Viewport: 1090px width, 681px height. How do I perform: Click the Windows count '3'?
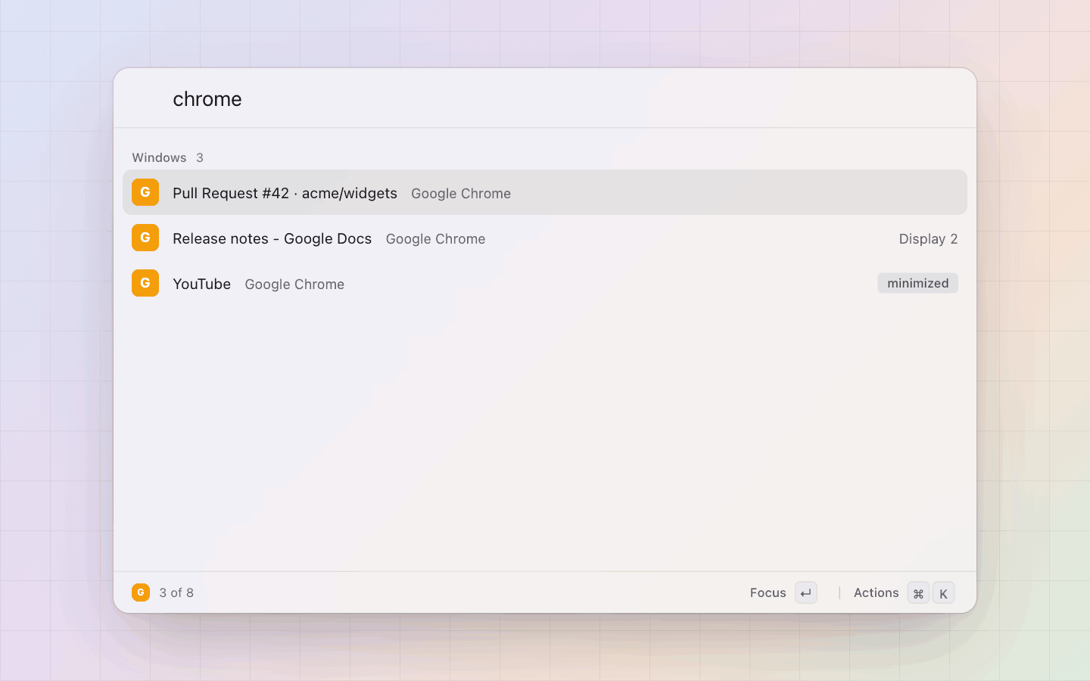(x=200, y=157)
